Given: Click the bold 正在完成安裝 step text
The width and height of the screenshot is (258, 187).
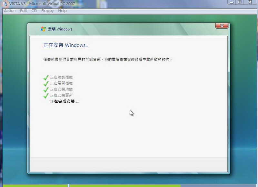Looking at the screenshot, I should 64,101.
